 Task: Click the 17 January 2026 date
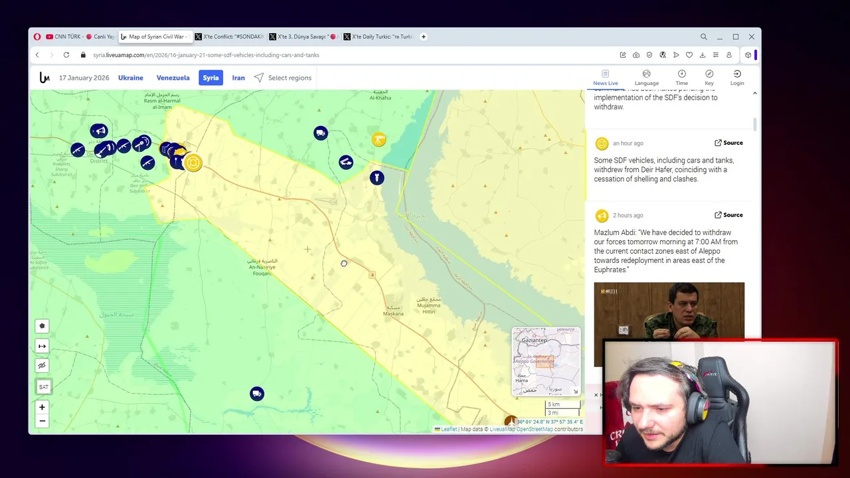pyautogui.click(x=84, y=78)
